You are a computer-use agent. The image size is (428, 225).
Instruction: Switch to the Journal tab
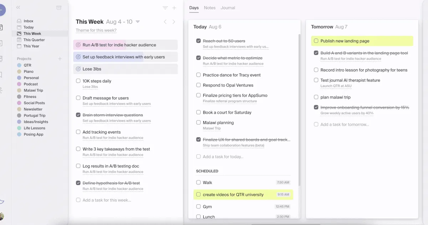click(x=228, y=8)
